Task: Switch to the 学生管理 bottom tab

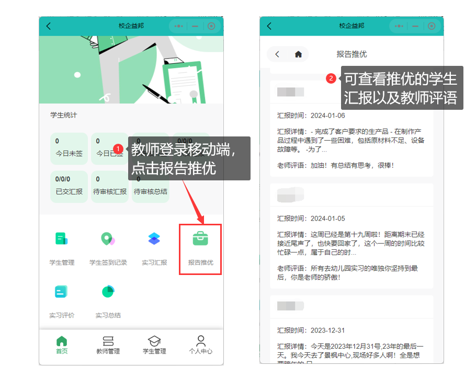Action: (154, 345)
